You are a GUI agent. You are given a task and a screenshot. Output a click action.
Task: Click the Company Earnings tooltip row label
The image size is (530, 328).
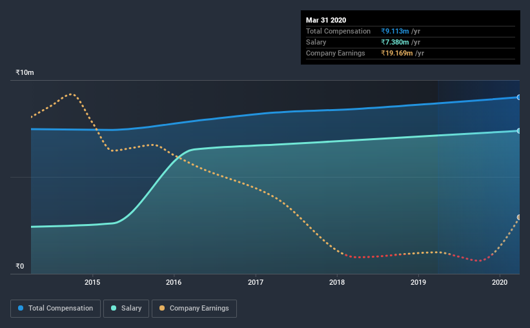point(335,53)
